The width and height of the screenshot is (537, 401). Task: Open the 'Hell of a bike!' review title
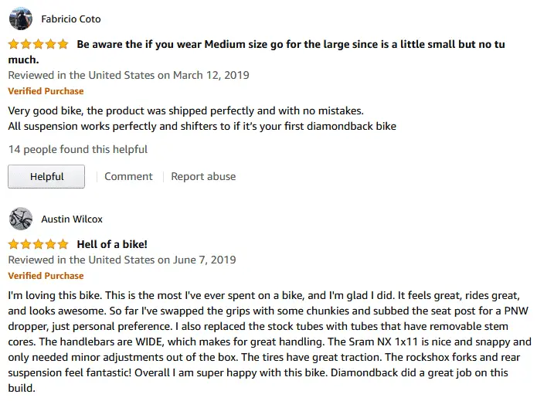click(112, 244)
